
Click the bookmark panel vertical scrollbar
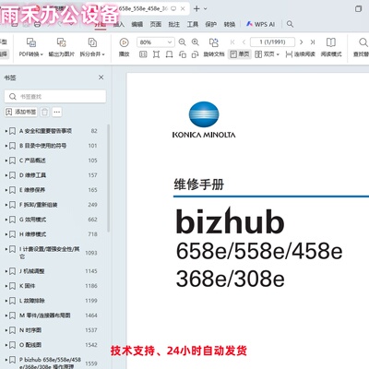tap(108, 178)
